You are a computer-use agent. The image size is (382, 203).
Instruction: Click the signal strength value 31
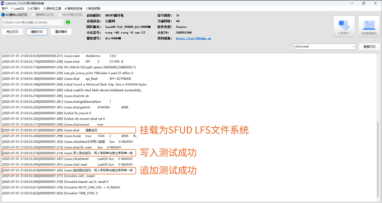click(x=178, y=15)
